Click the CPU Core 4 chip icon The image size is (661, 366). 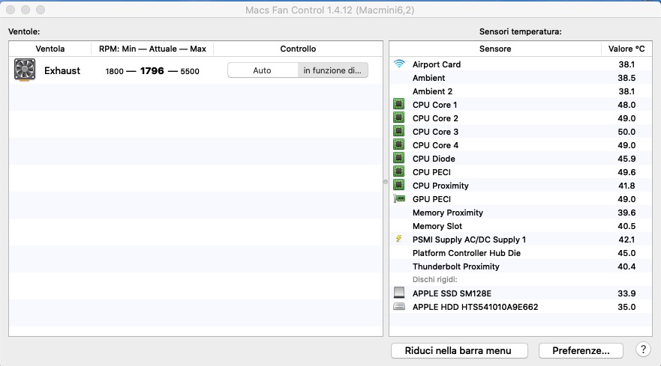pyautogui.click(x=399, y=144)
